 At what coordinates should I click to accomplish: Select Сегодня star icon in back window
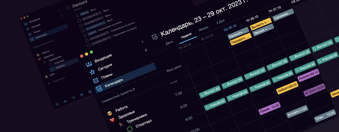[28, 29]
